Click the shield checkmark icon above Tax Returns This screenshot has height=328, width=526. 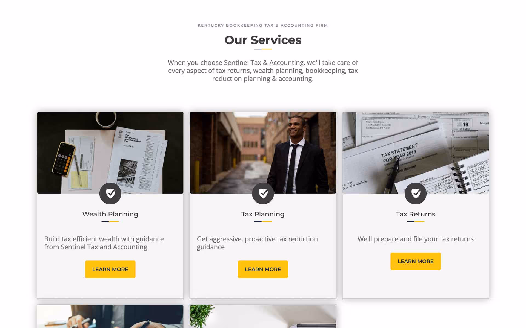(x=415, y=193)
